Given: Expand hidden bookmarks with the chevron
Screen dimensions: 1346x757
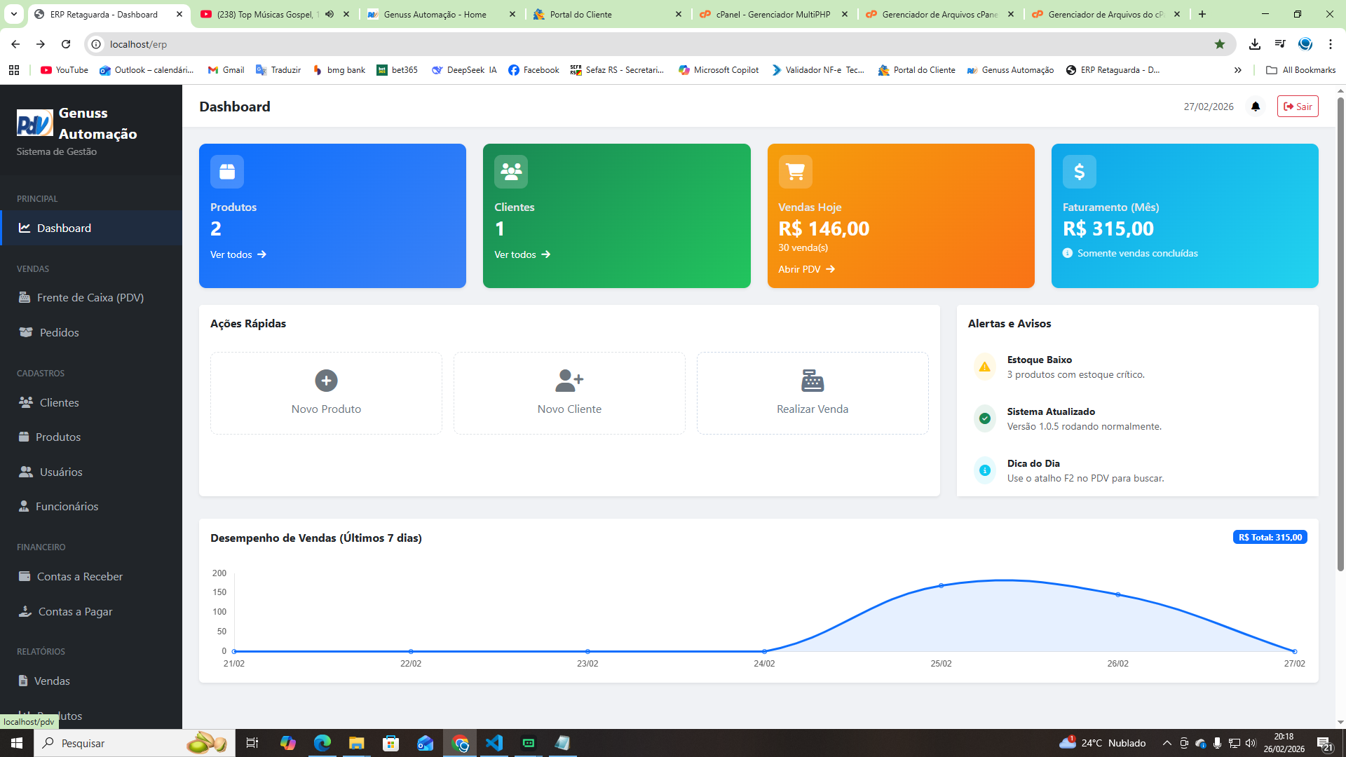Looking at the screenshot, I should (1238, 70).
